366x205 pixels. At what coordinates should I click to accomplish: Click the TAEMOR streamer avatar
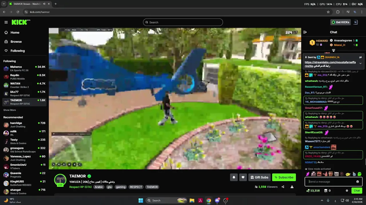pyautogui.click(x=60, y=180)
